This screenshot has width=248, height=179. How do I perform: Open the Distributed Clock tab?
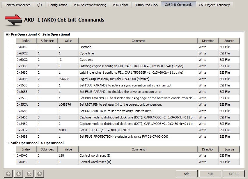coord(146,5)
